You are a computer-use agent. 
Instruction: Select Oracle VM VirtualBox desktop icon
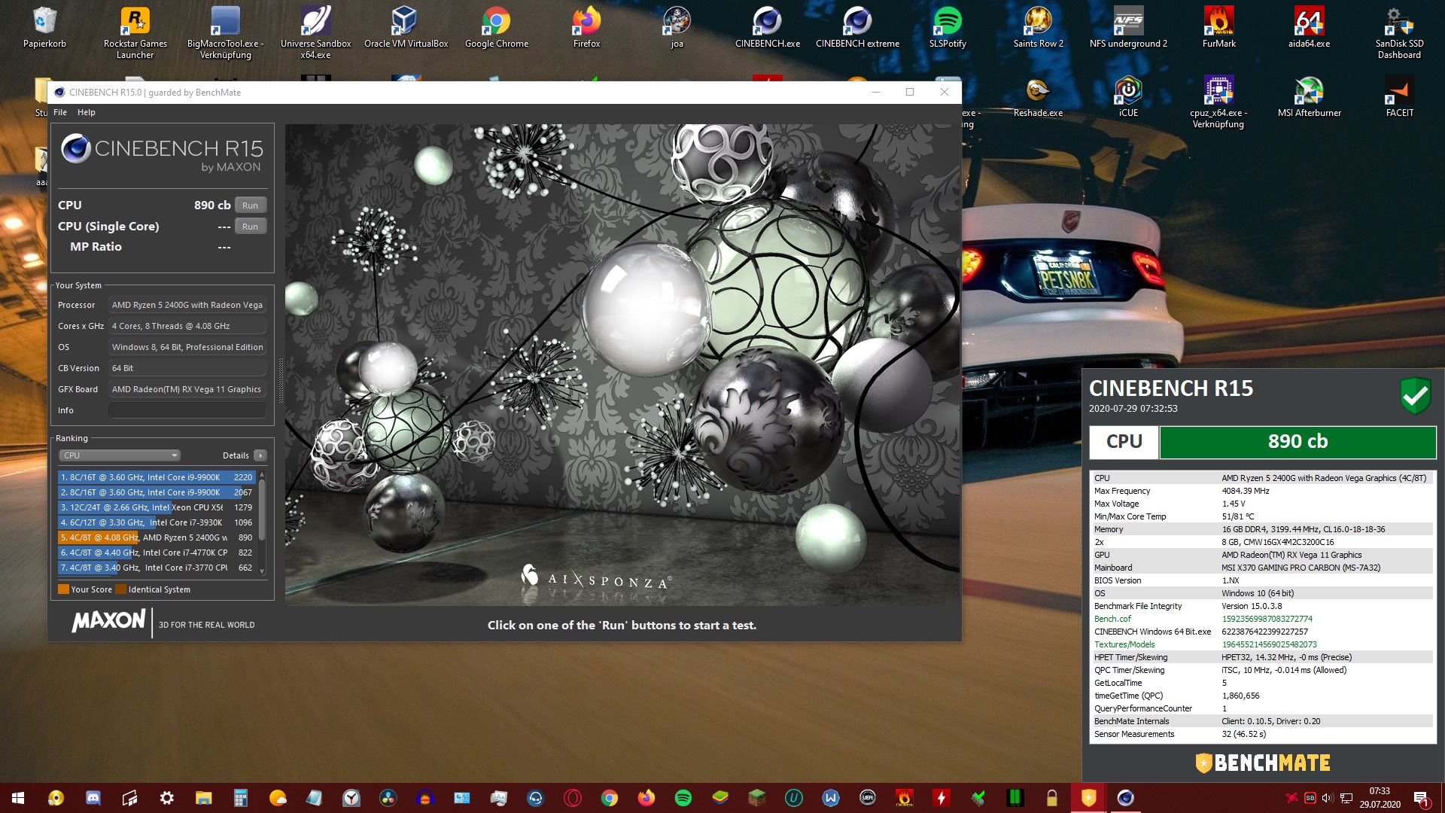coord(406,28)
